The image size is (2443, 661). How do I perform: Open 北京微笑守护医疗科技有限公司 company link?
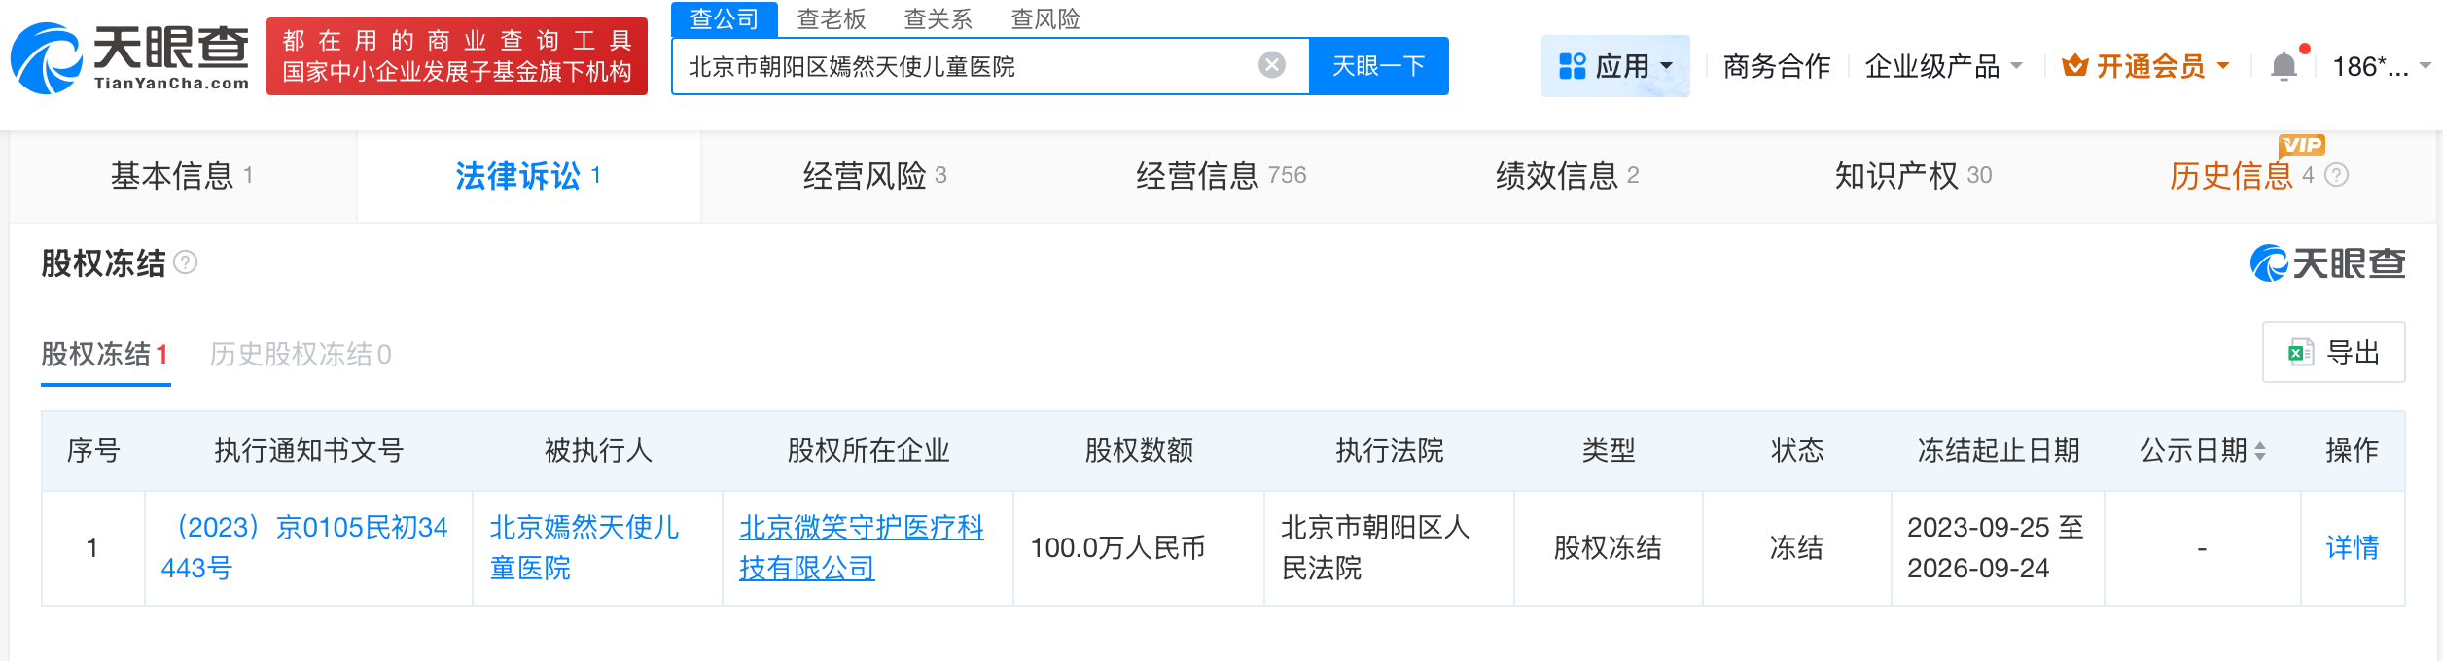pos(861,547)
